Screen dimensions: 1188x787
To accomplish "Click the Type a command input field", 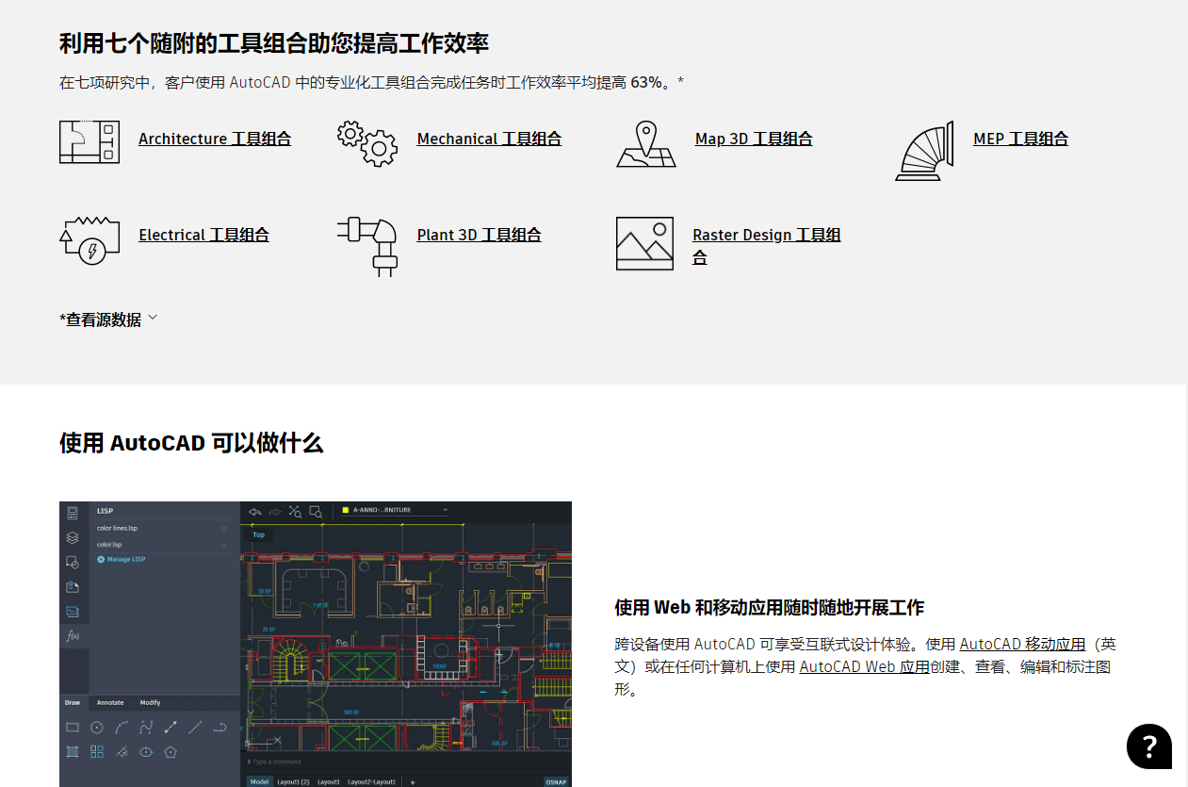I will coord(274,762).
